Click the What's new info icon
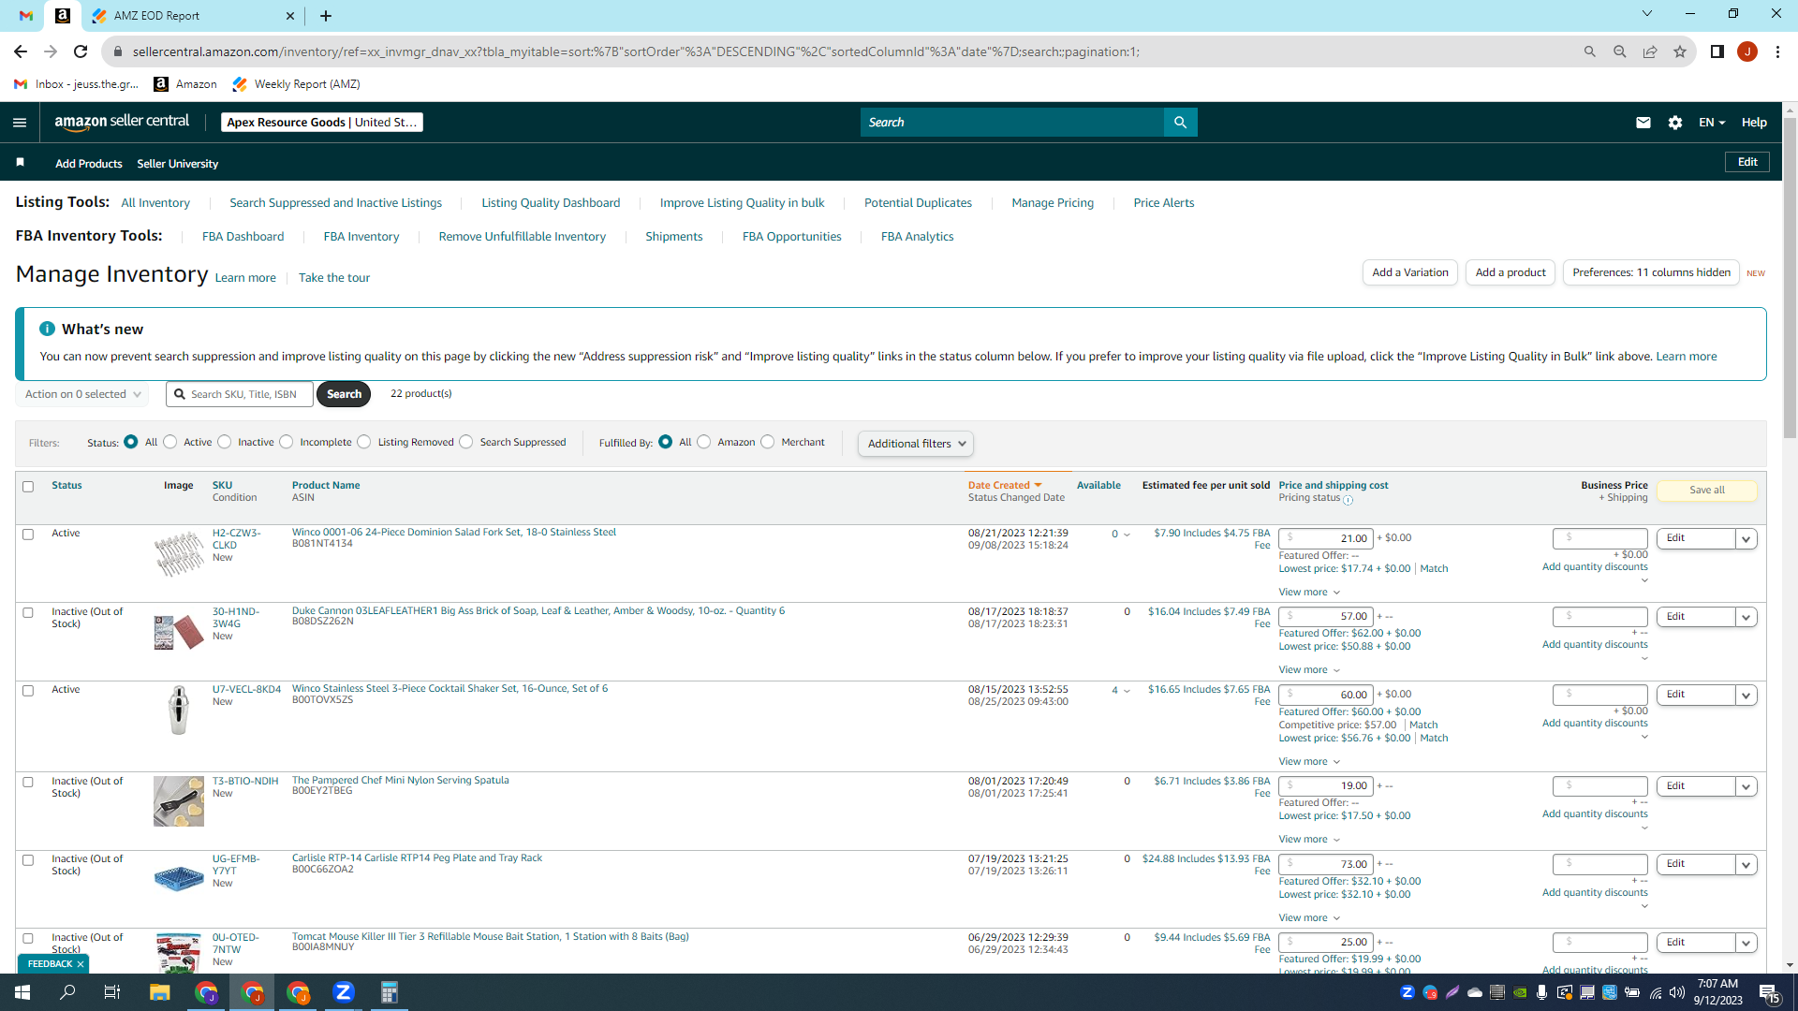The image size is (1798, 1011). point(47,329)
